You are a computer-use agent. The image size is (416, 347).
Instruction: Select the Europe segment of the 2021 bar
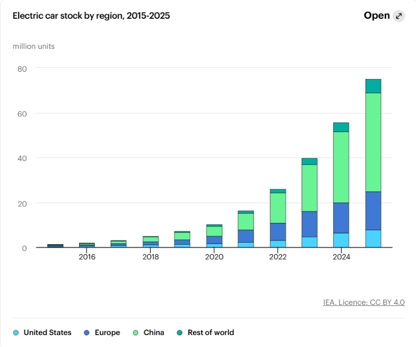[x=245, y=236]
